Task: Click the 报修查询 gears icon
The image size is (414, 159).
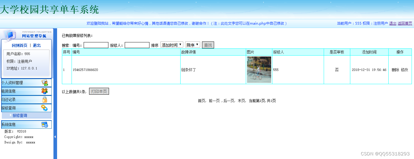Action: [x=44, y=108]
